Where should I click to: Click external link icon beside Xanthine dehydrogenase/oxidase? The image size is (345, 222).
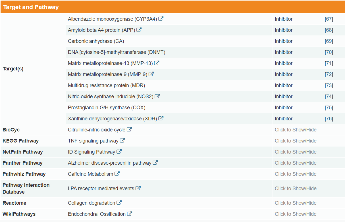(x=161, y=118)
